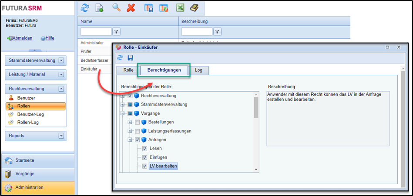Click the Excel export icon
This screenshot has width=413, height=196.
coord(180,8)
